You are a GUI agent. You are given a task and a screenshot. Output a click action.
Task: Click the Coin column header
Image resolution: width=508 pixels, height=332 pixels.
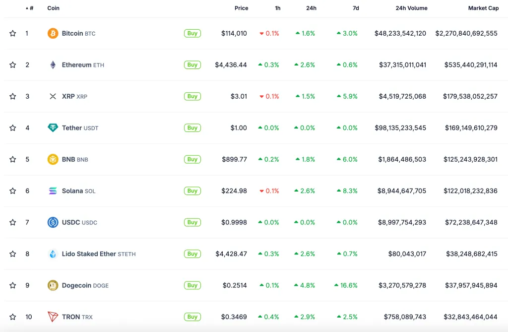[x=53, y=8]
